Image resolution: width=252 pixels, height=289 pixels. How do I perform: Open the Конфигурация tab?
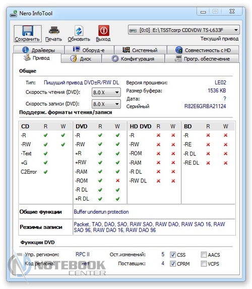pos(133,59)
